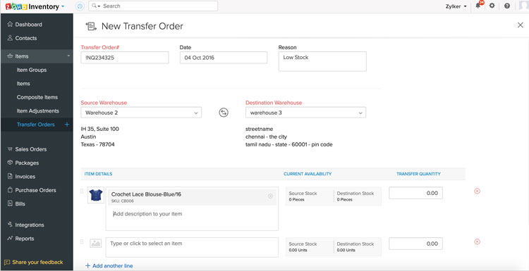Close the New Transfer Order form
Screen dimensions: 529x271
pos(521,25)
